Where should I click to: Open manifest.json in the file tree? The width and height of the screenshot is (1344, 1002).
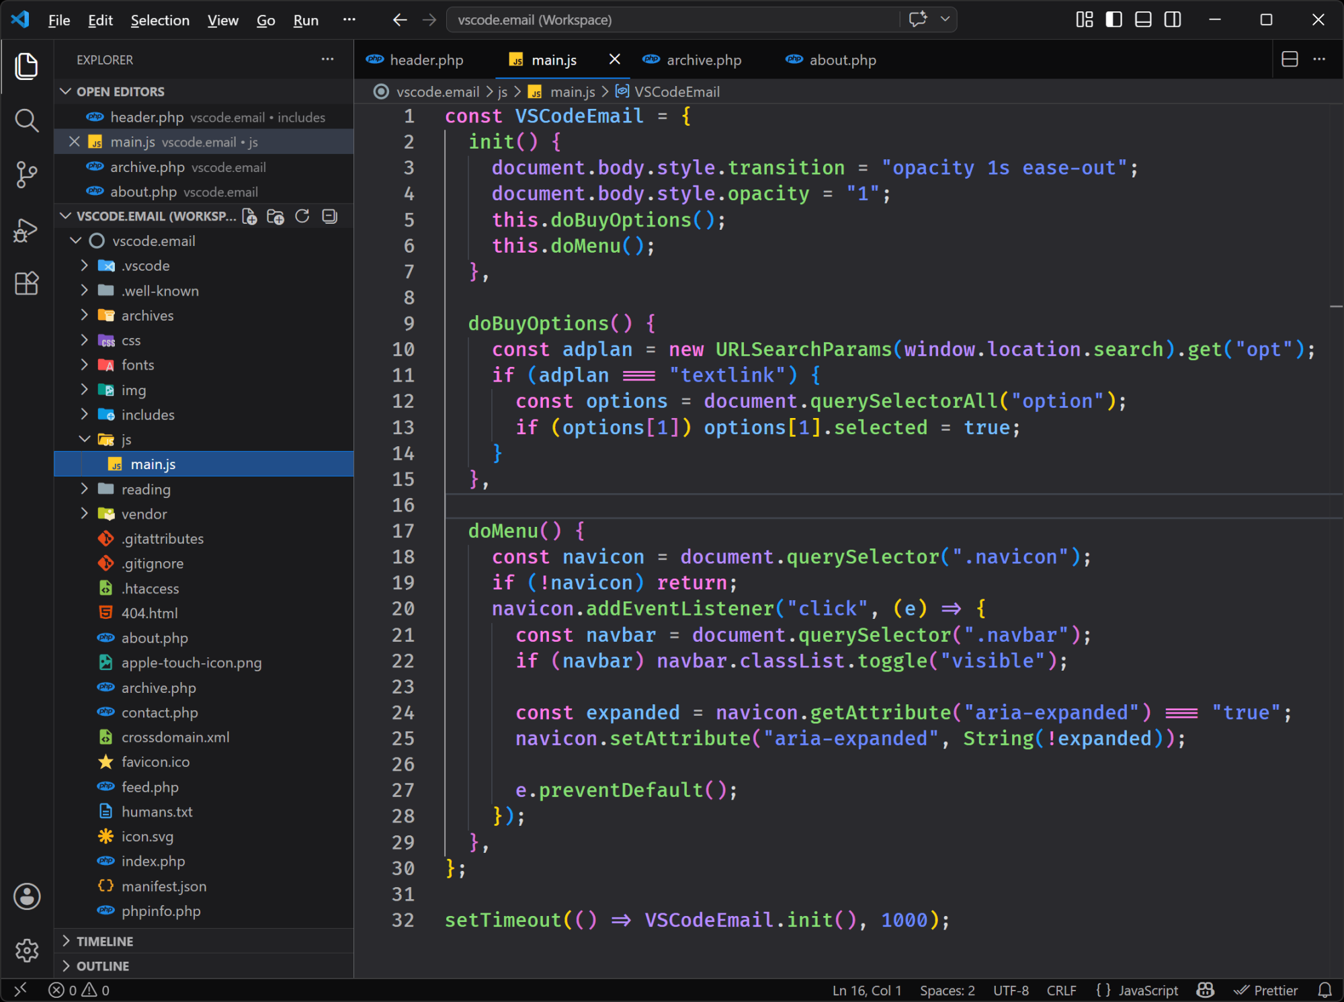(x=204, y=886)
